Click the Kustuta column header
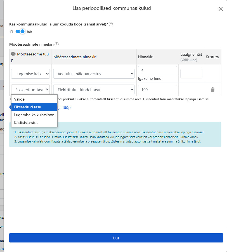Image resolution: width=227 pixels, height=252 pixels. pos(212,57)
